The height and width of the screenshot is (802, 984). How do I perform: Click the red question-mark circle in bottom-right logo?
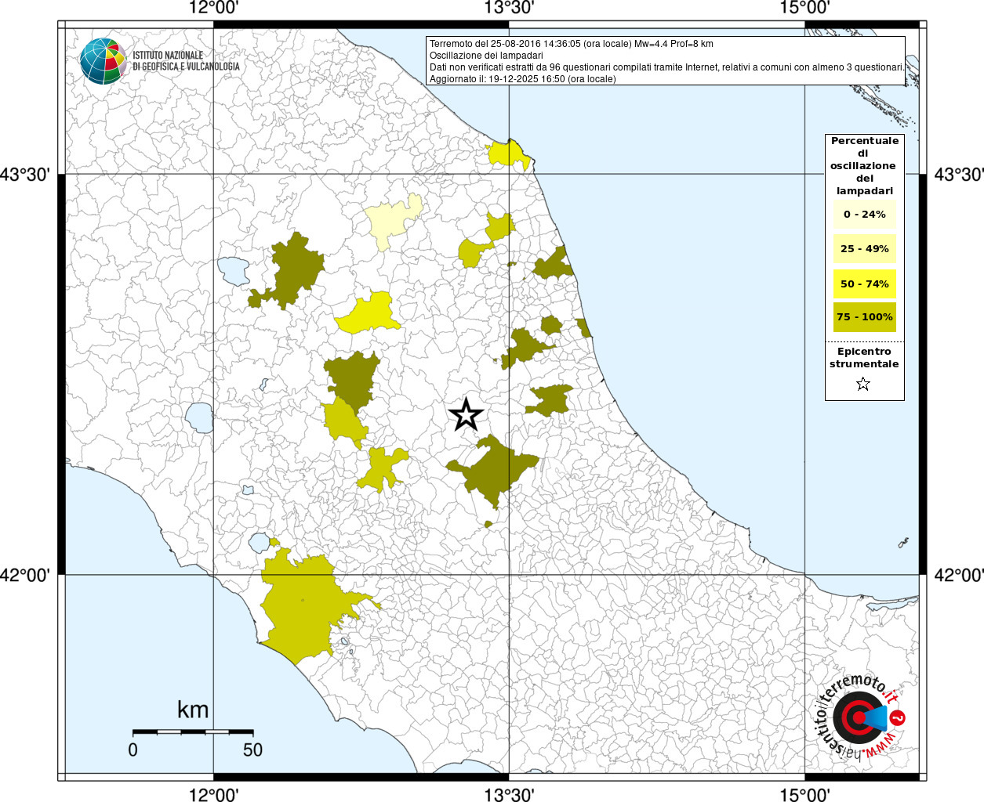(899, 717)
